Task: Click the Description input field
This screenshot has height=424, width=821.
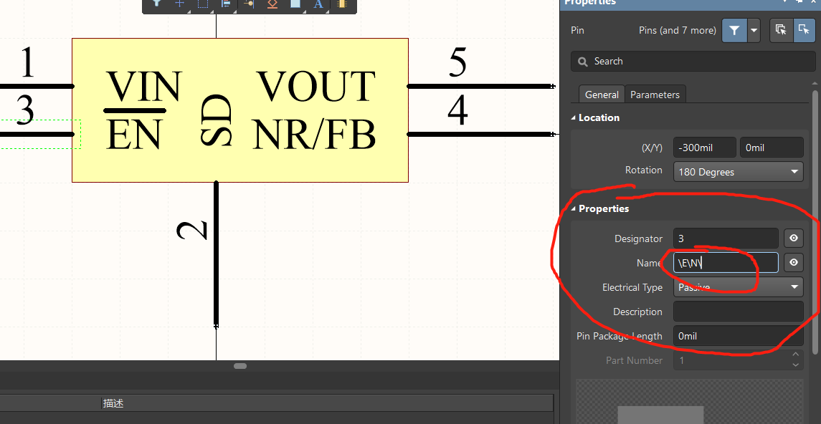Action: click(739, 312)
